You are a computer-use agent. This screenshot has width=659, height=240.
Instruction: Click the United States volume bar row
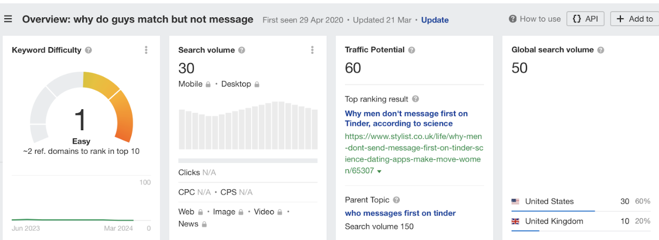tap(580, 202)
